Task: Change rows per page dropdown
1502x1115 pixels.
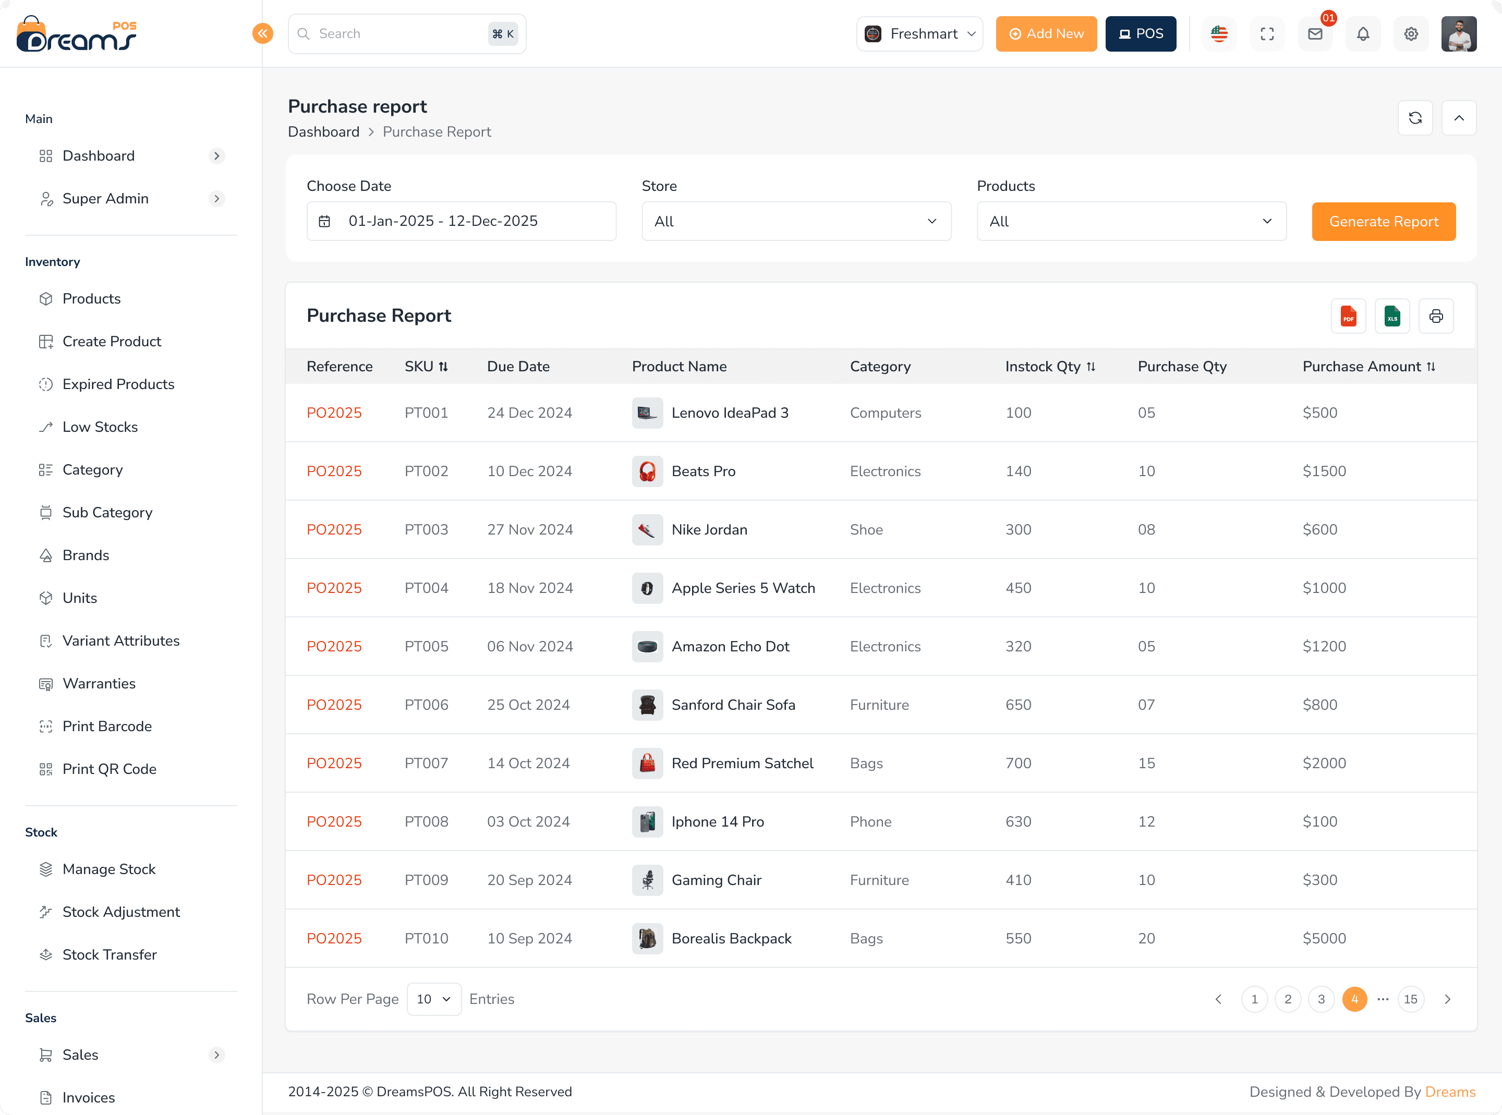Action: (x=433, y=999)
